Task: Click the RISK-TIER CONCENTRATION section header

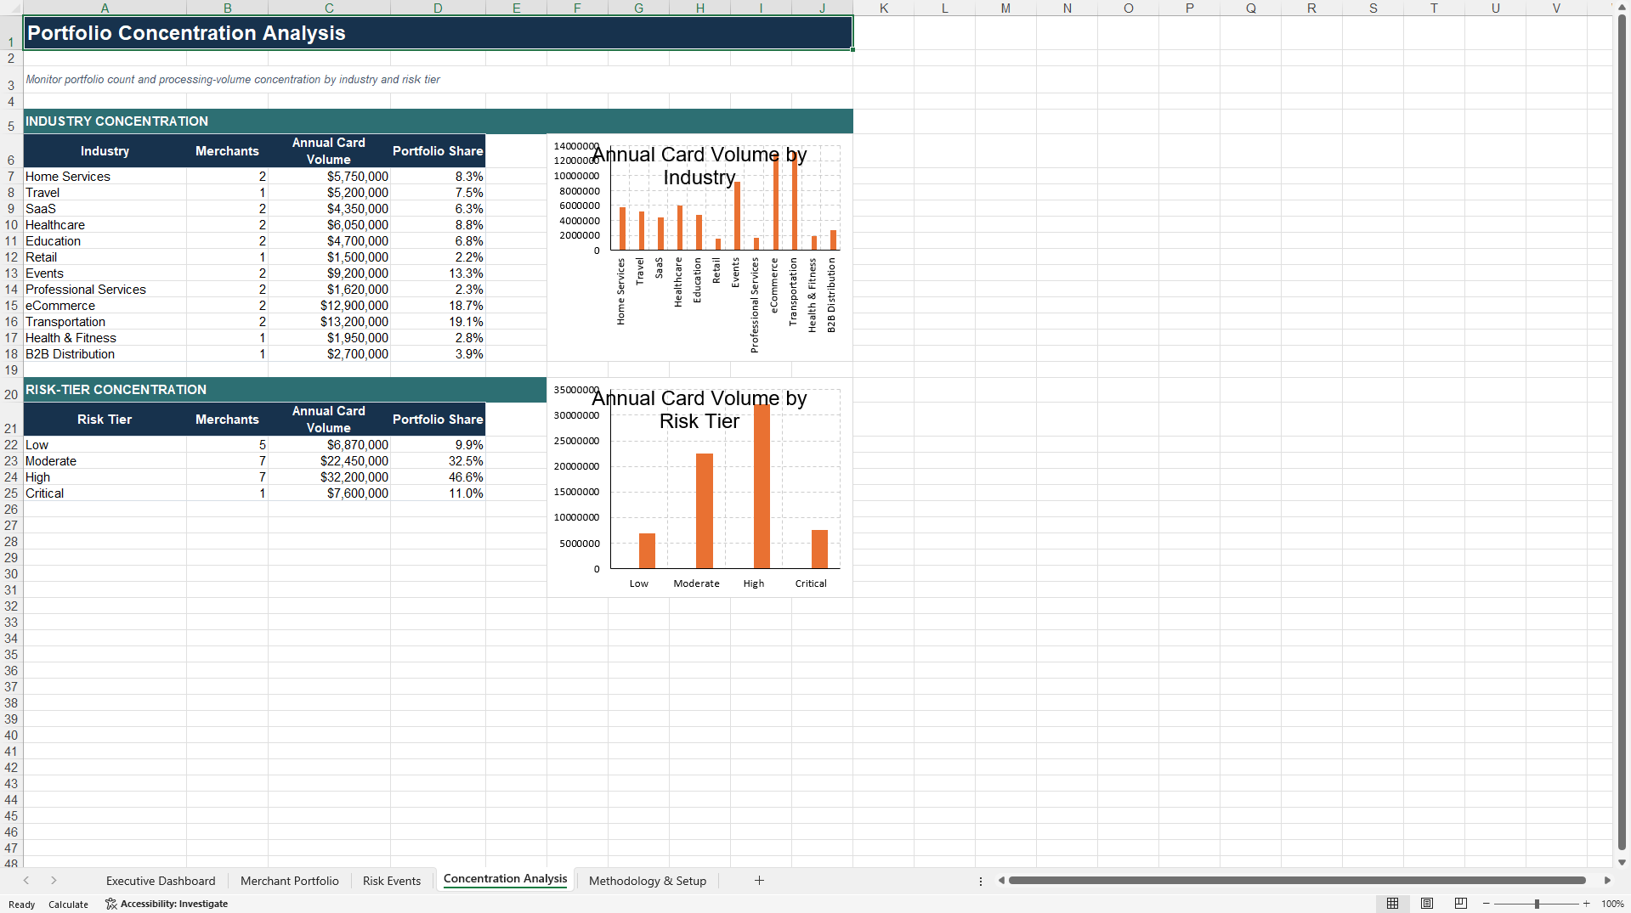Action: click(285, 390)
